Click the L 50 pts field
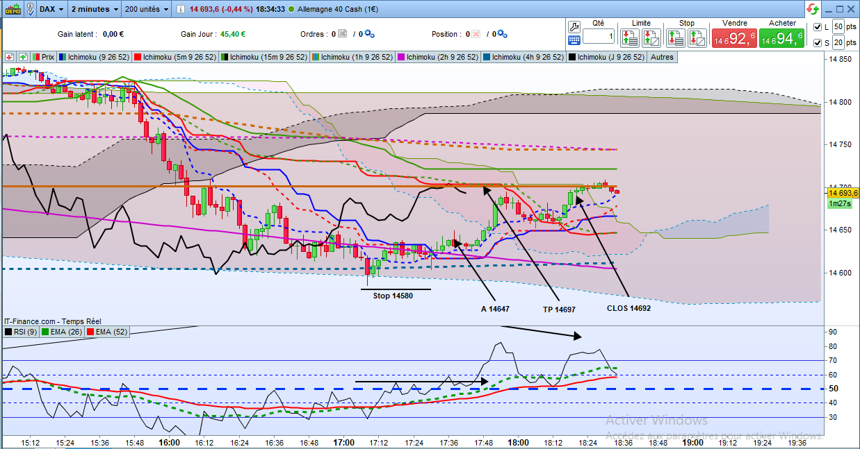 [x=838, y=26]
